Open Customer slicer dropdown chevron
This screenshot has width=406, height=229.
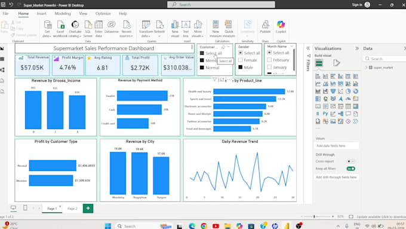pos(228,47)
